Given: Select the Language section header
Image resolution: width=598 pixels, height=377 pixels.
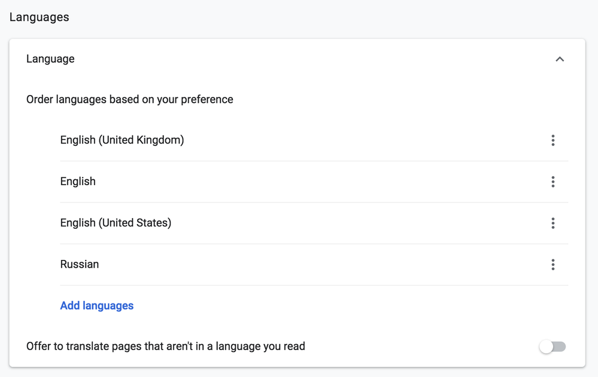Looking at the screenshot, I should click(x=50, y=59).
